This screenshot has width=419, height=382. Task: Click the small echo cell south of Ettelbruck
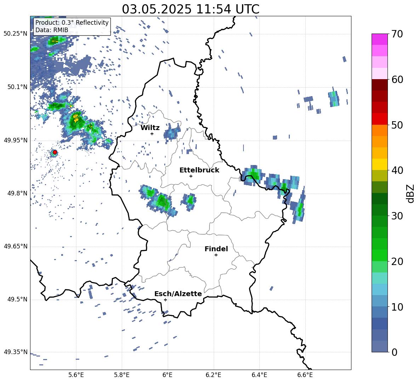click(189, 202)
